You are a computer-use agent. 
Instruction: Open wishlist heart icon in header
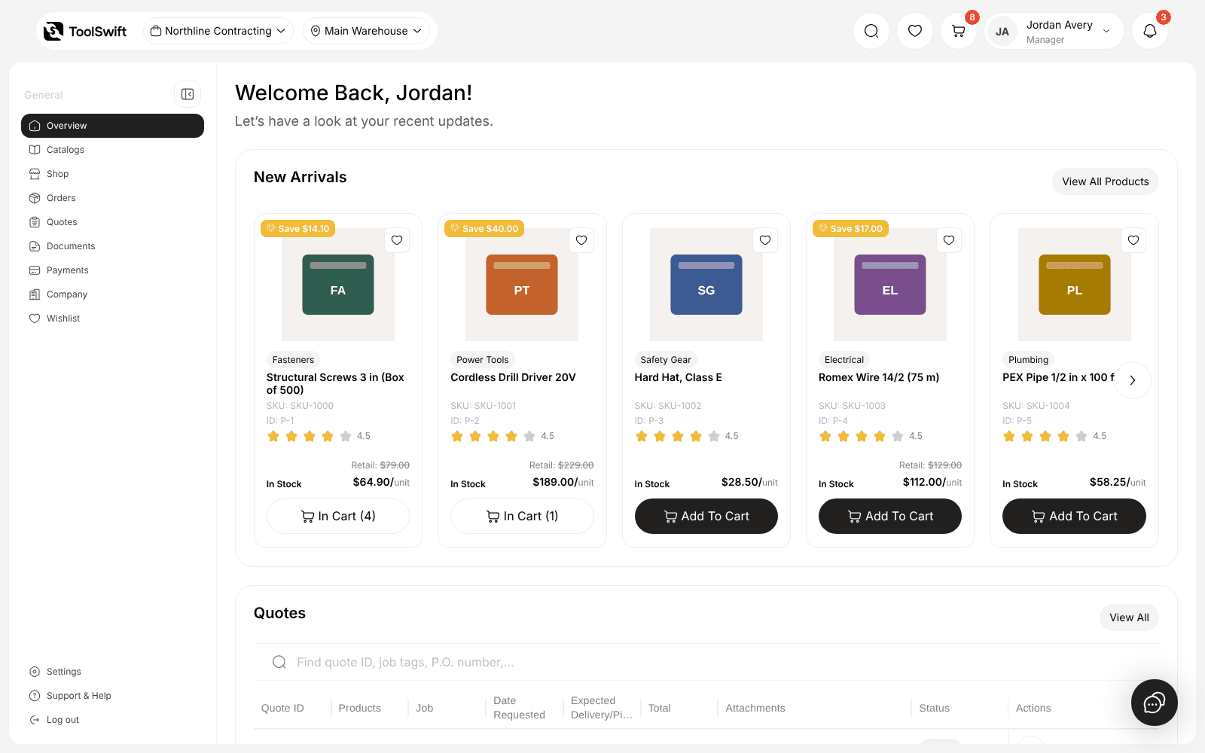(915, 31)
